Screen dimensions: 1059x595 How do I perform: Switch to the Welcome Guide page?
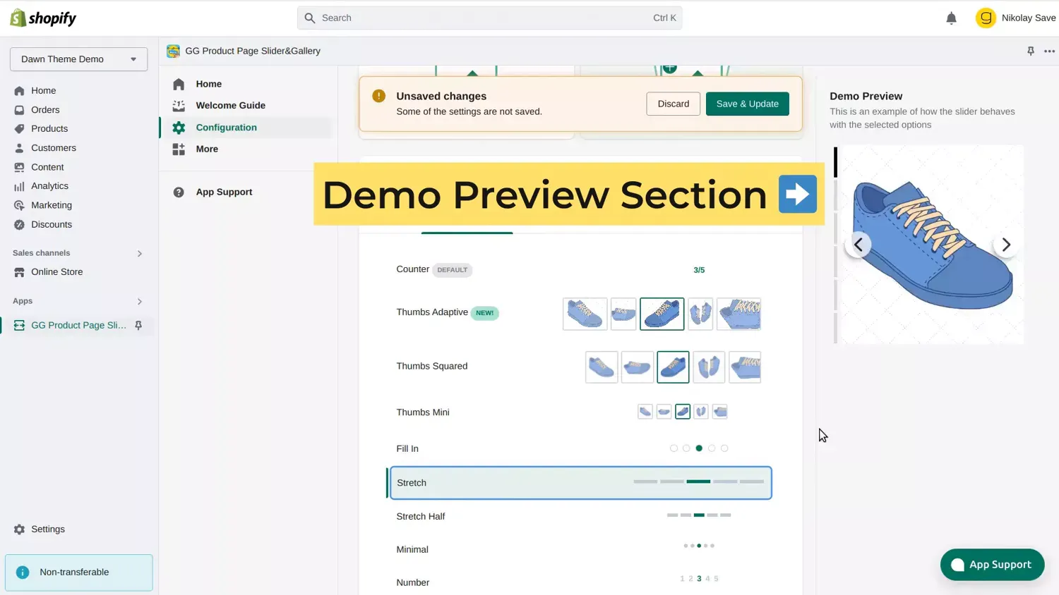231,105
